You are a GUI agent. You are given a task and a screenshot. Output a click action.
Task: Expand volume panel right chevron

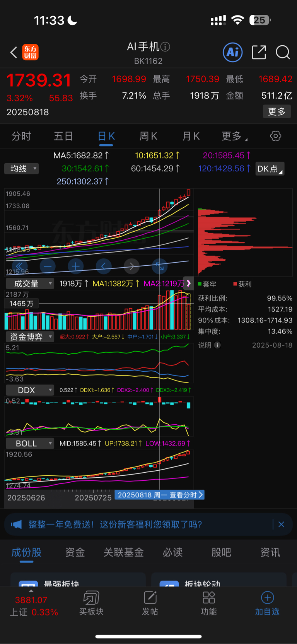click(188, 284)
